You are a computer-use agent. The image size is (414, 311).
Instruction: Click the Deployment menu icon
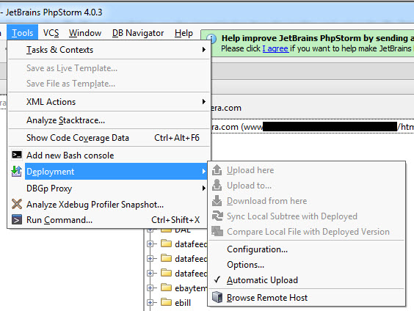click(x=17, y=172)
